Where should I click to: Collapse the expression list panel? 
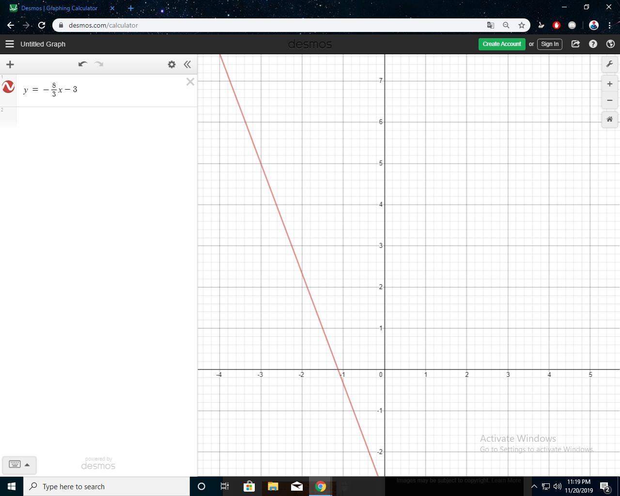tap(187, 64)
